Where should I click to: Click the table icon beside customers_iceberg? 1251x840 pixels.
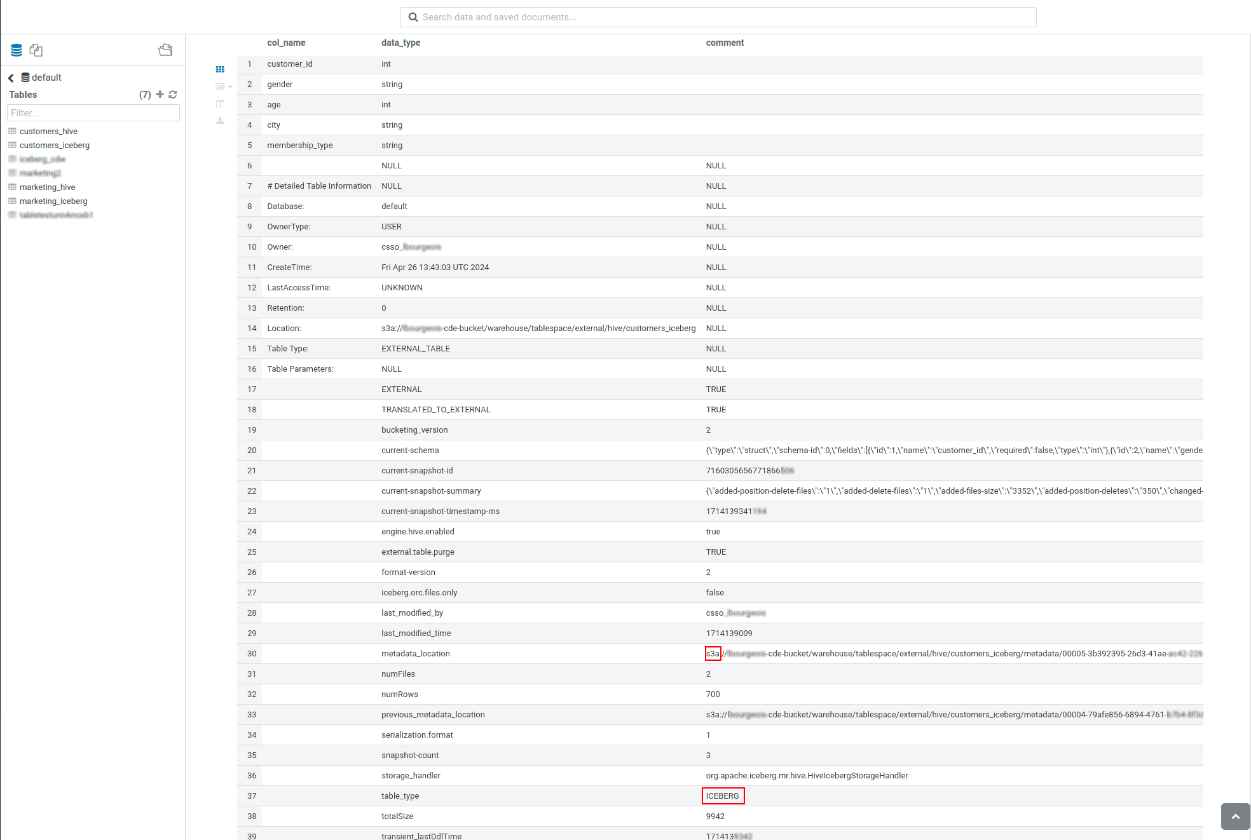pos(12,145)
